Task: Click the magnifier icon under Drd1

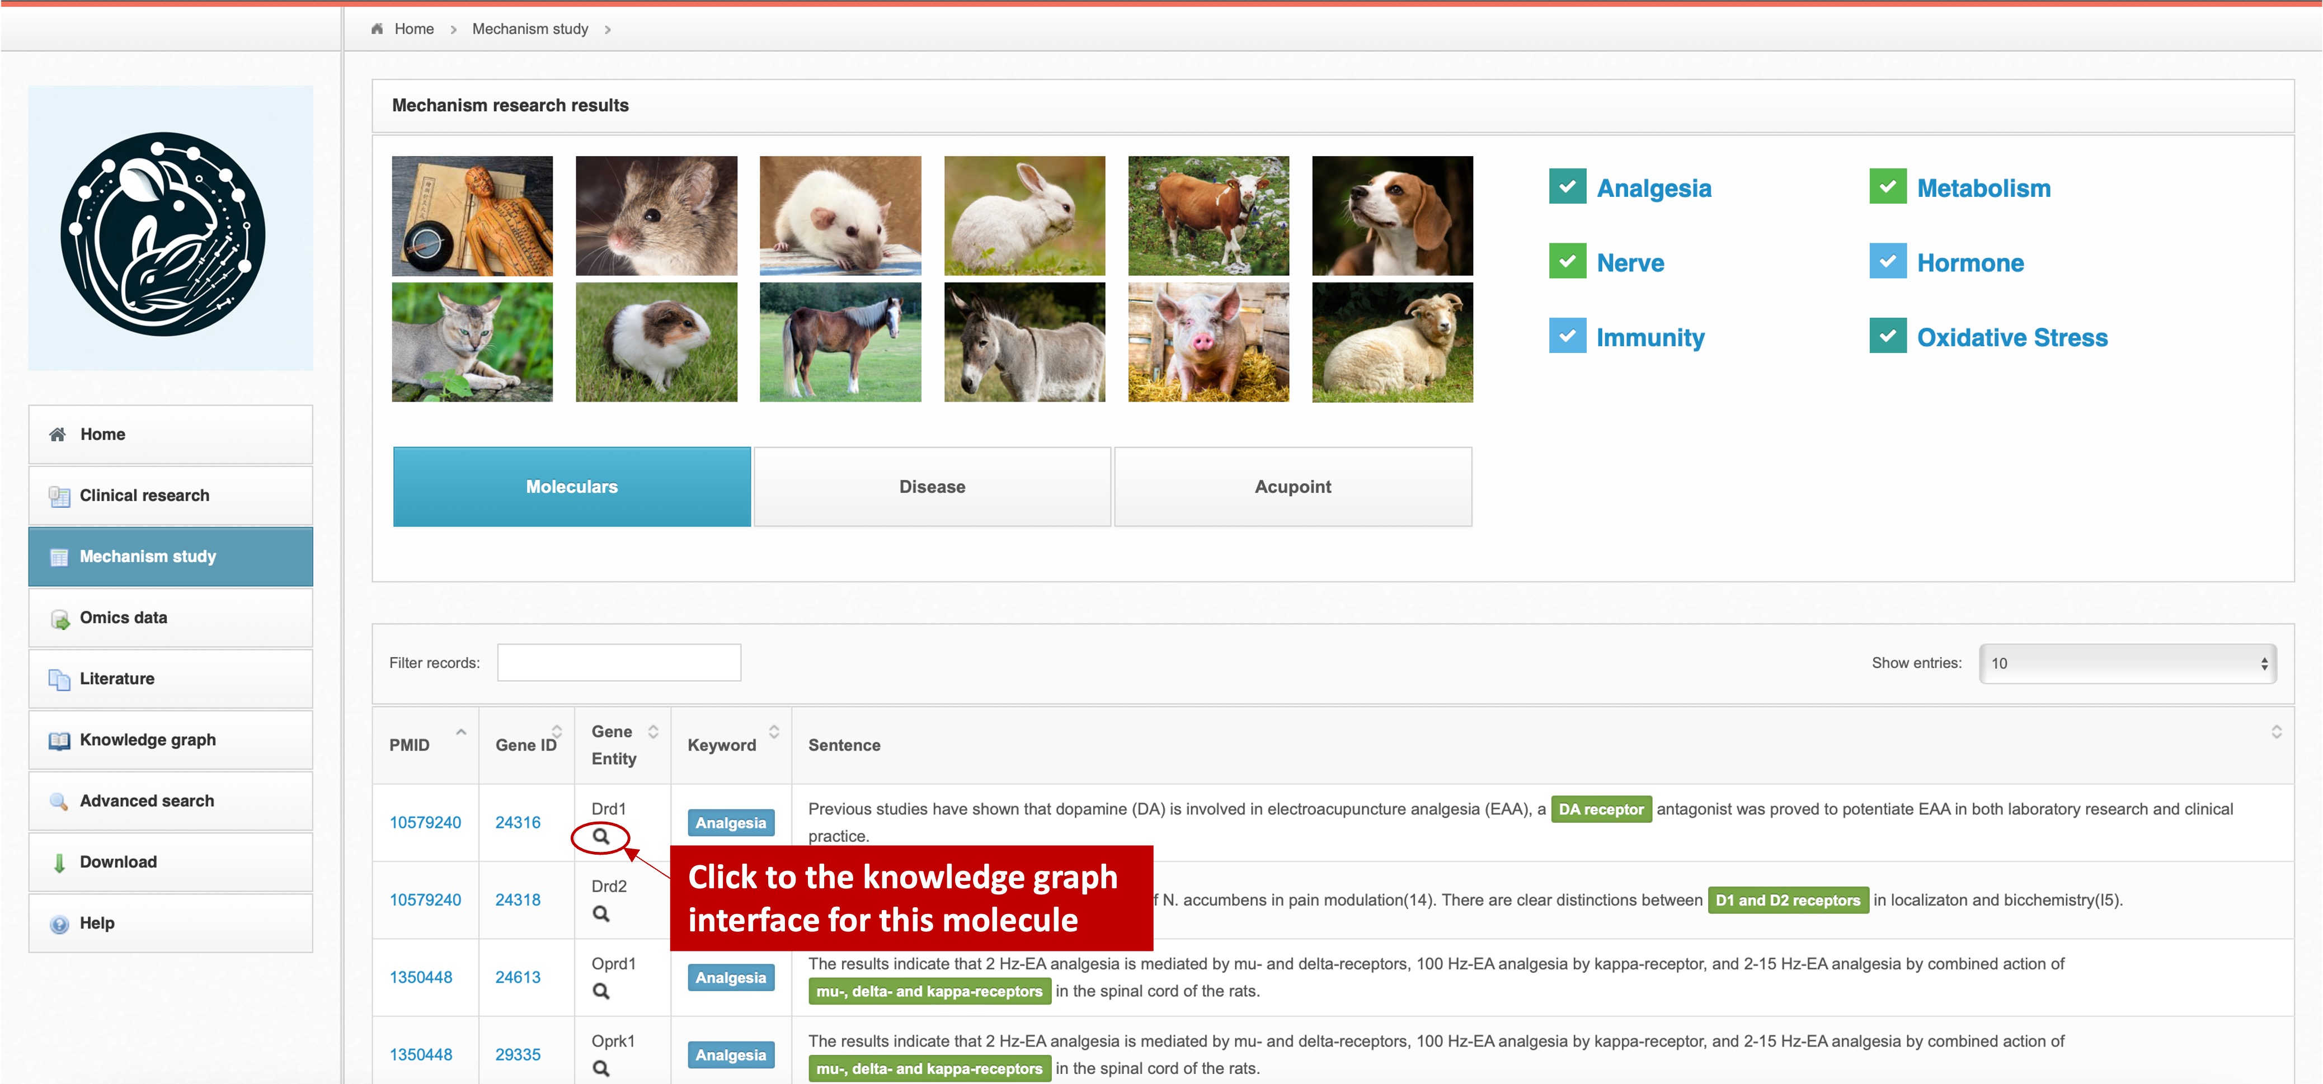Action: [600, 836]
